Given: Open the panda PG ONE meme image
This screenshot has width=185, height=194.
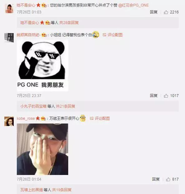Looking at the screenshot, I should click(42, 65).
